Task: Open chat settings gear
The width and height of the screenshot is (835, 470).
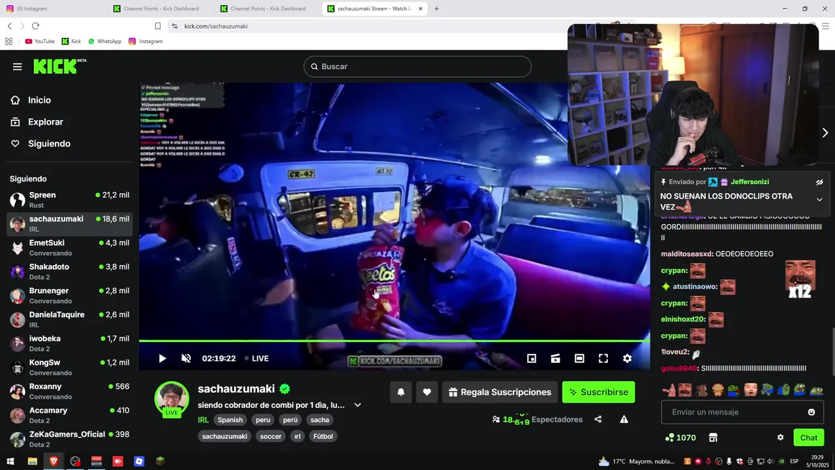Action: coord(780,437)
